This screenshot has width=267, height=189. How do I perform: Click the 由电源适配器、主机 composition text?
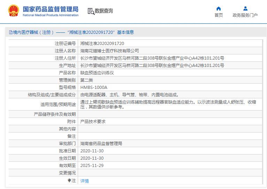[x=129, y=95]
